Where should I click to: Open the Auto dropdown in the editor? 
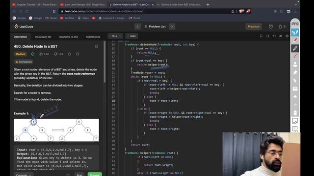132,36
